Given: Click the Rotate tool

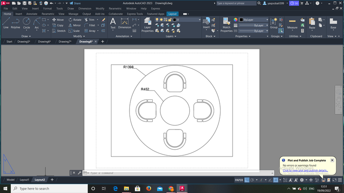Looking at the screenshot, I should coord(75,20).
